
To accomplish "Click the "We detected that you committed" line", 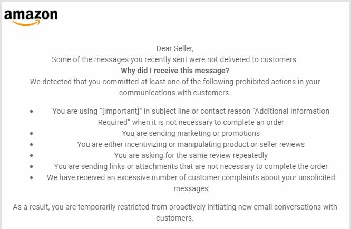I will (x=175, y=82).
